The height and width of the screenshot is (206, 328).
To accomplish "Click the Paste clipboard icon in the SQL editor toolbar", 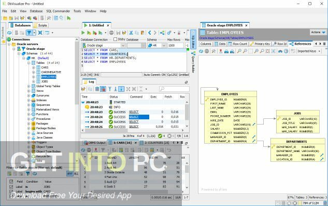I will (142, 33).
